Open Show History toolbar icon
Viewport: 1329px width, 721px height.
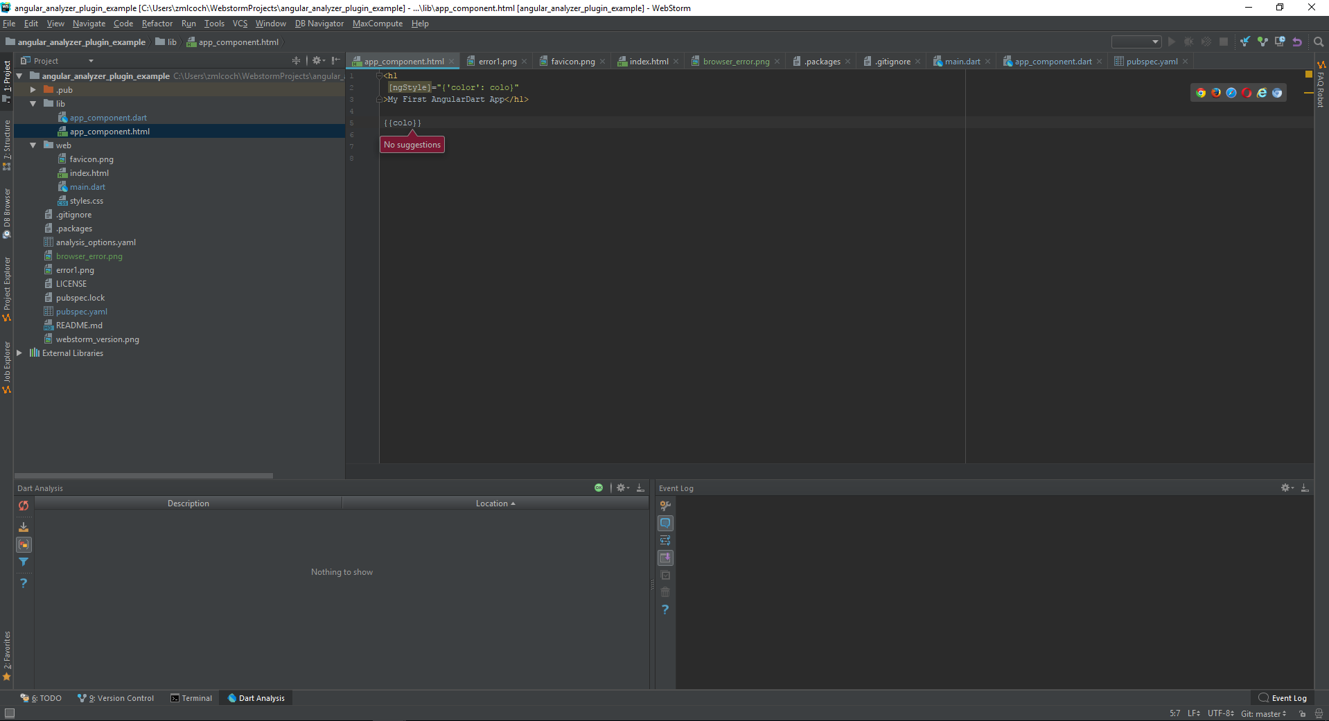click(1280, 42)
